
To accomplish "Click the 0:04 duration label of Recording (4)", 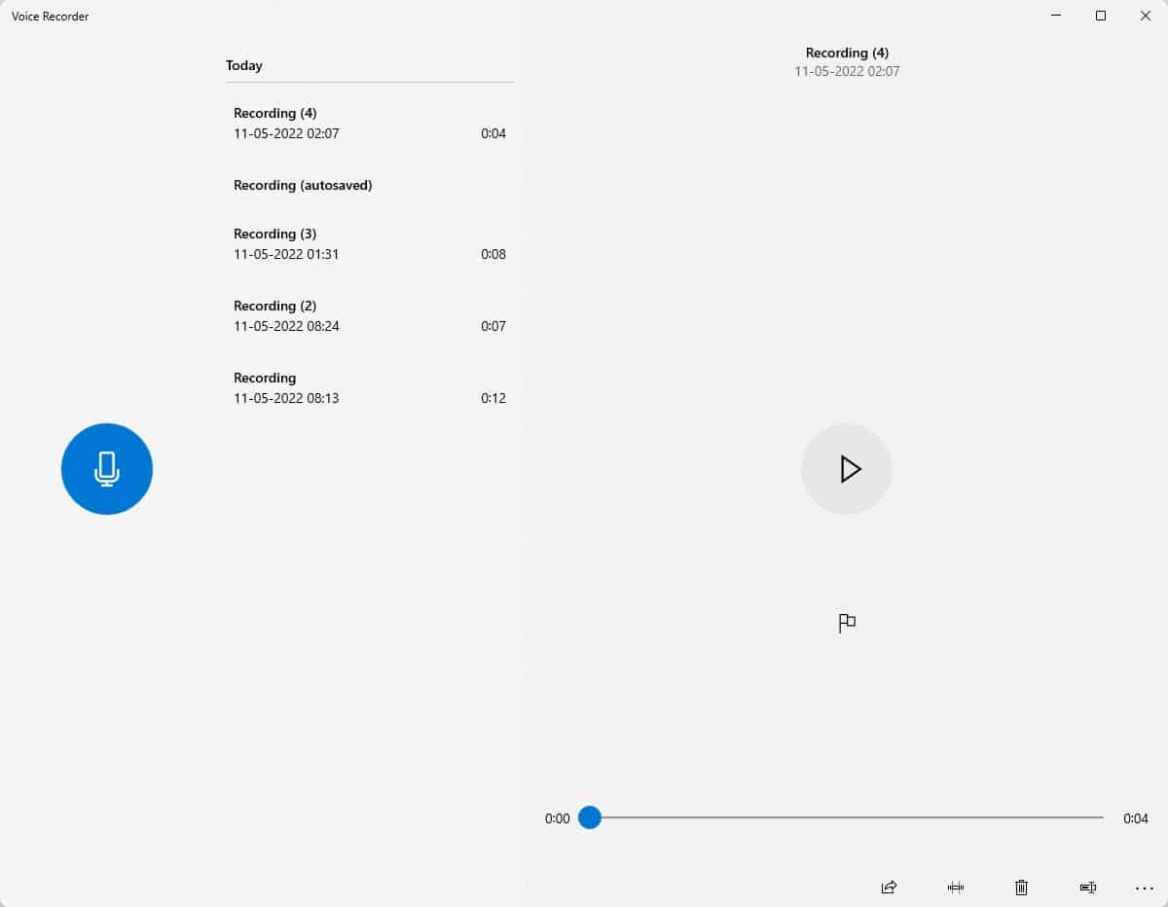I will [493, 133].
